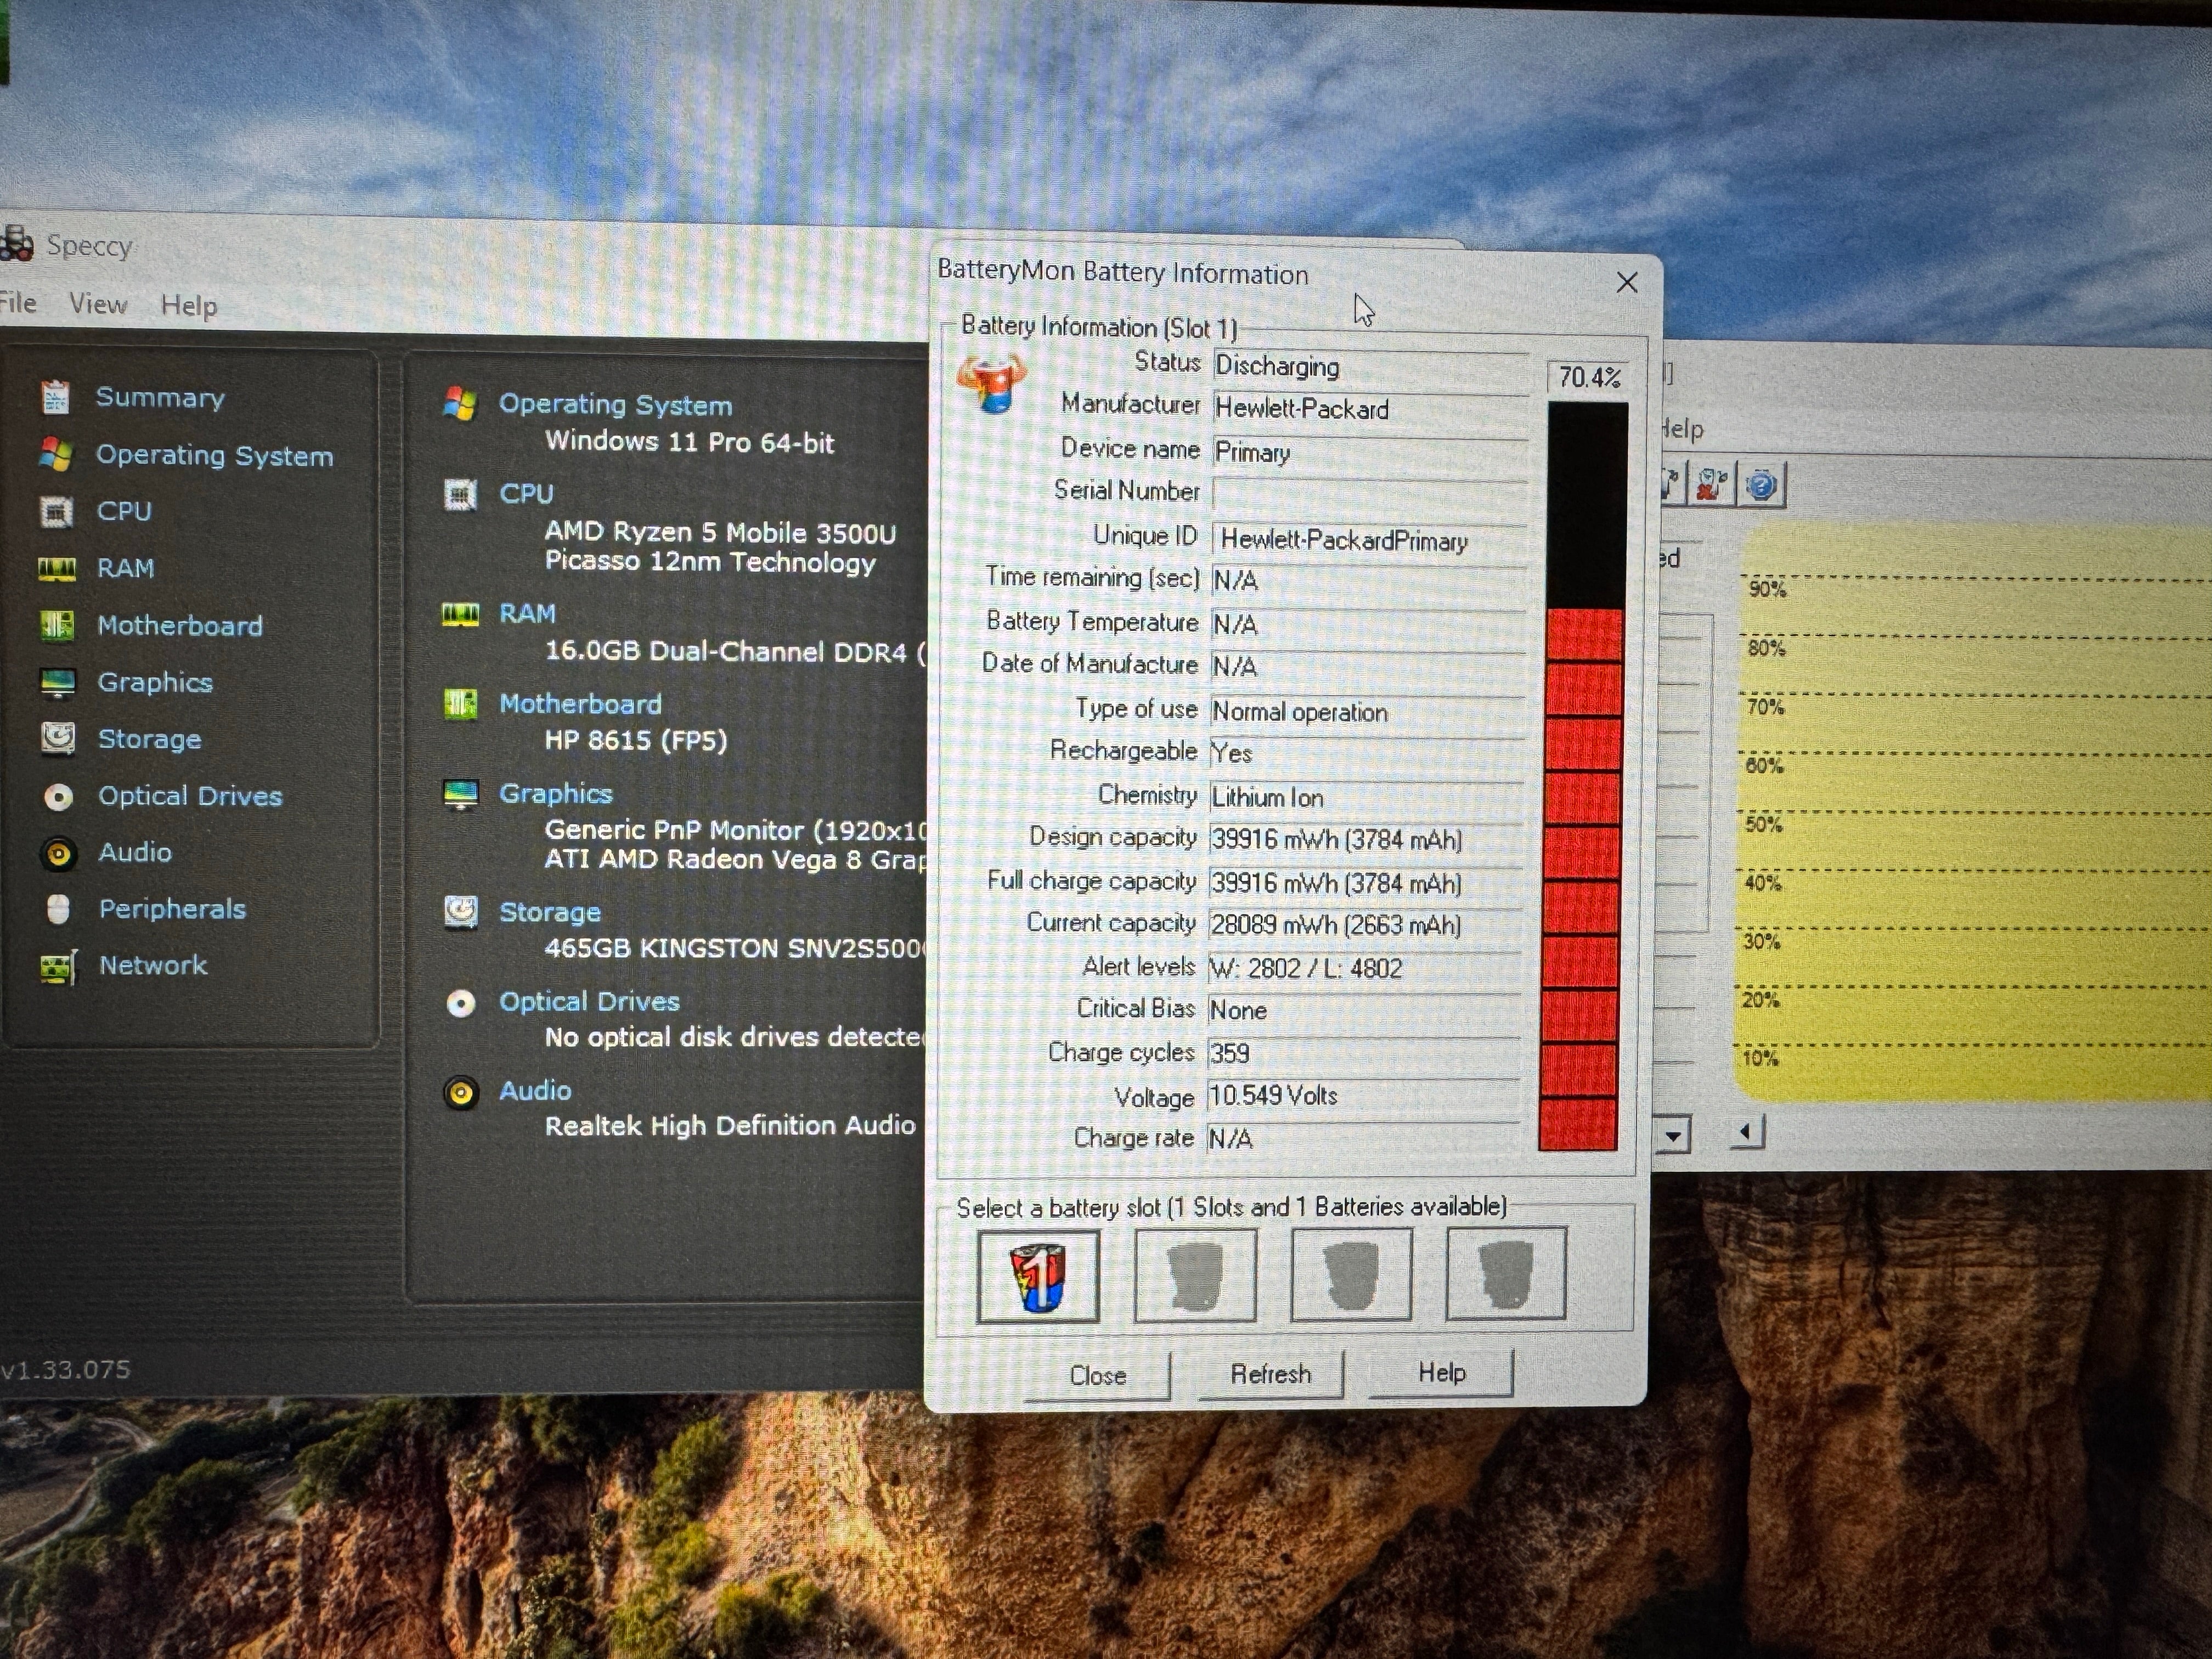Open Network in Speccy's sidebar
The height and width of the screenshot is (1659, 2212).
pyautogui.click(x=153, y=965)
